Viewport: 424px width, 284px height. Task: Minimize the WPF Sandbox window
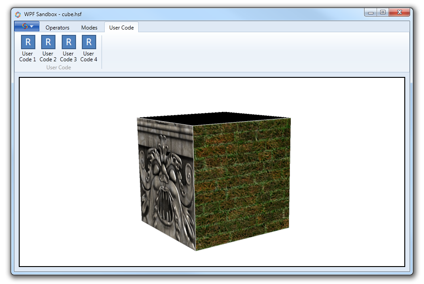tap(371, 13)
